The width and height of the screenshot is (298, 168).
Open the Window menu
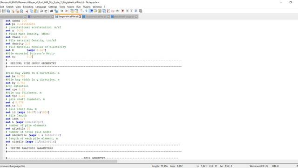97,7
